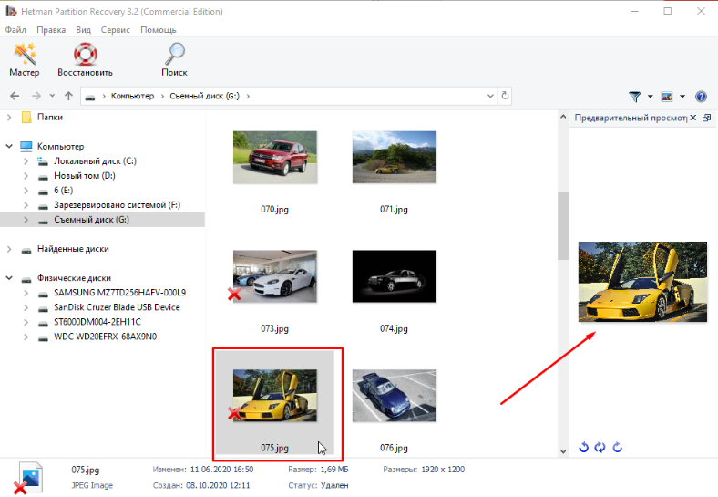Expand Локальный диск (C:) node
The height and width of the screenshot is (497, 718).
[x=26, y=160]
